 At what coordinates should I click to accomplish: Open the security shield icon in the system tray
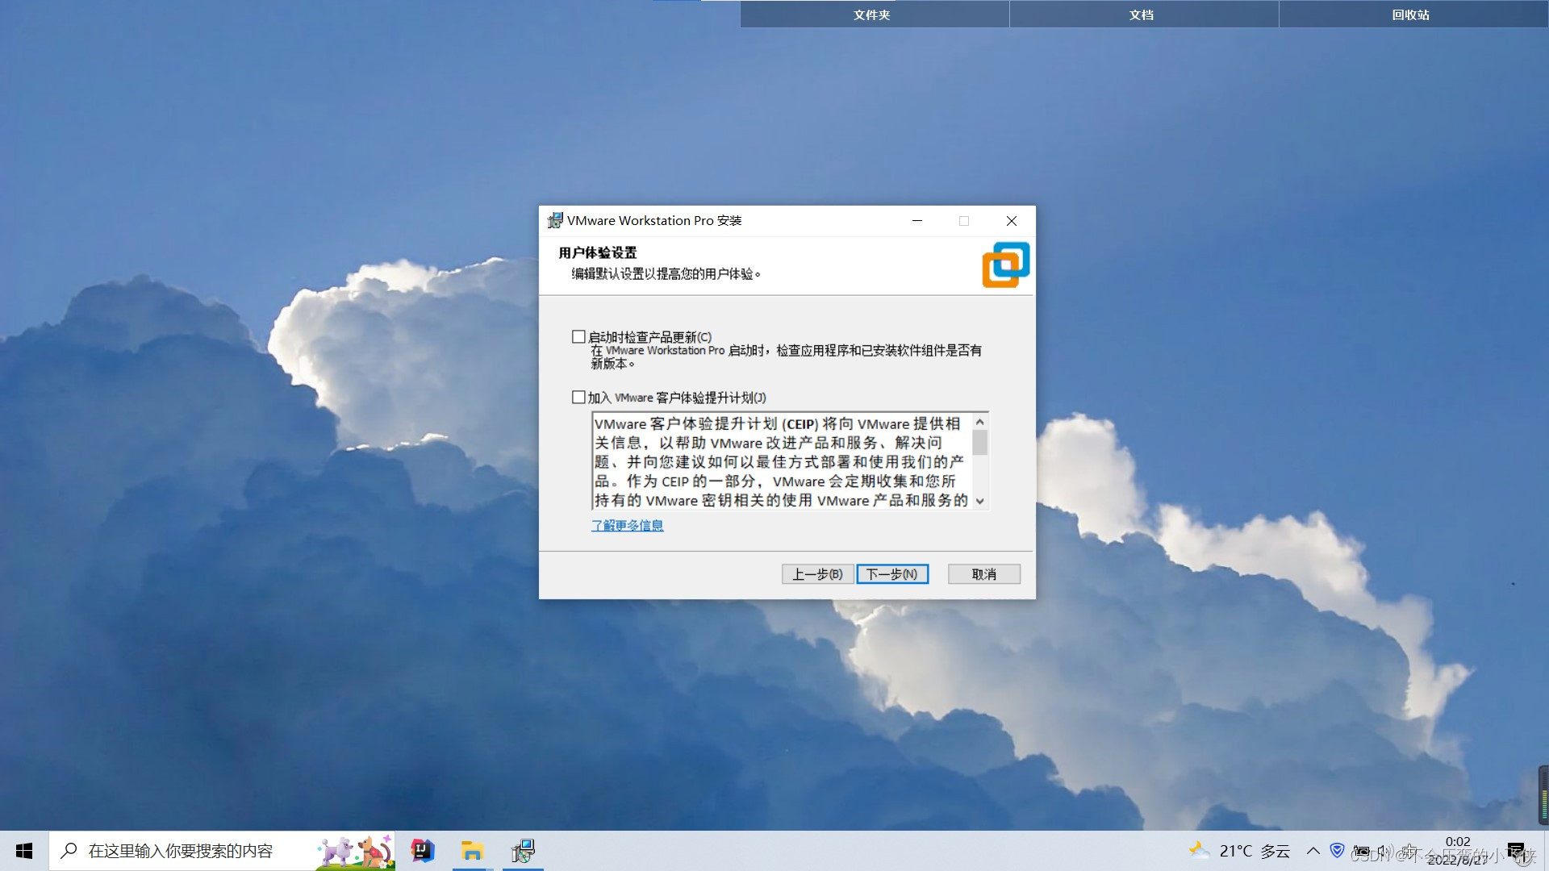tap(1337, 850)
